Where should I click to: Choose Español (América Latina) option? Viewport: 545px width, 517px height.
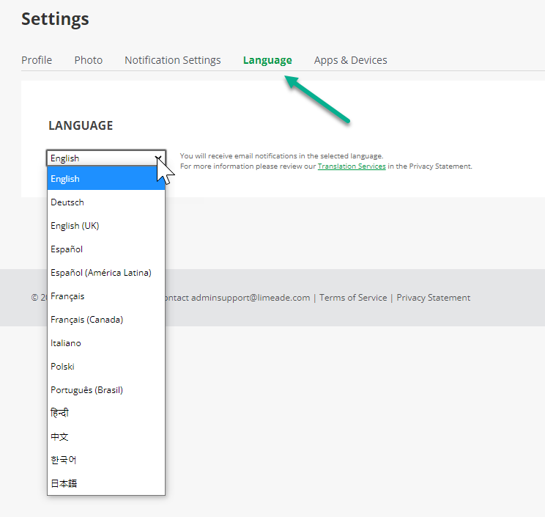click(x=106, y=272)
